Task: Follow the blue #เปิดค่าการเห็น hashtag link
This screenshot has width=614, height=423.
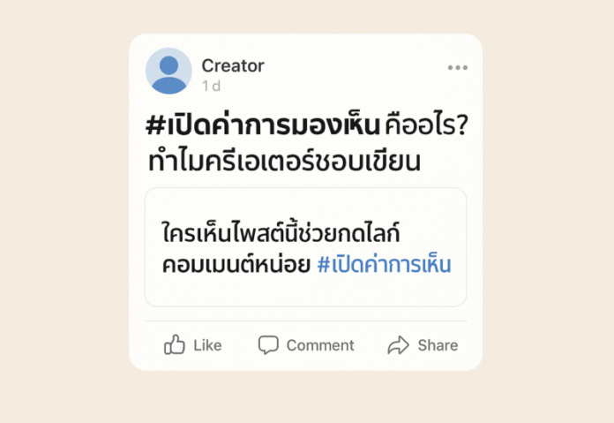Action: (x=383, y=265)
